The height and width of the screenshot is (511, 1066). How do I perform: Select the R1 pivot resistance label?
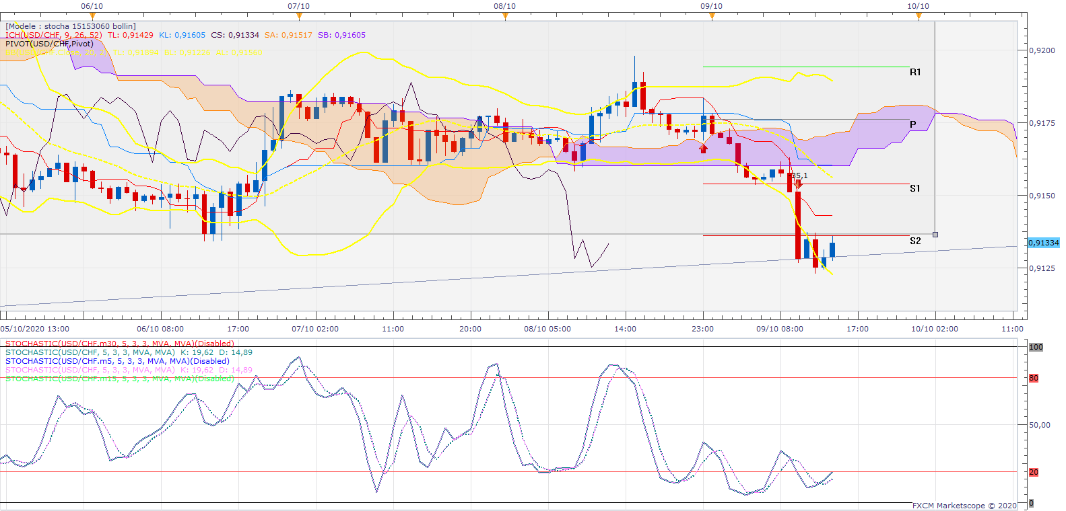click(x=915, y=72)
